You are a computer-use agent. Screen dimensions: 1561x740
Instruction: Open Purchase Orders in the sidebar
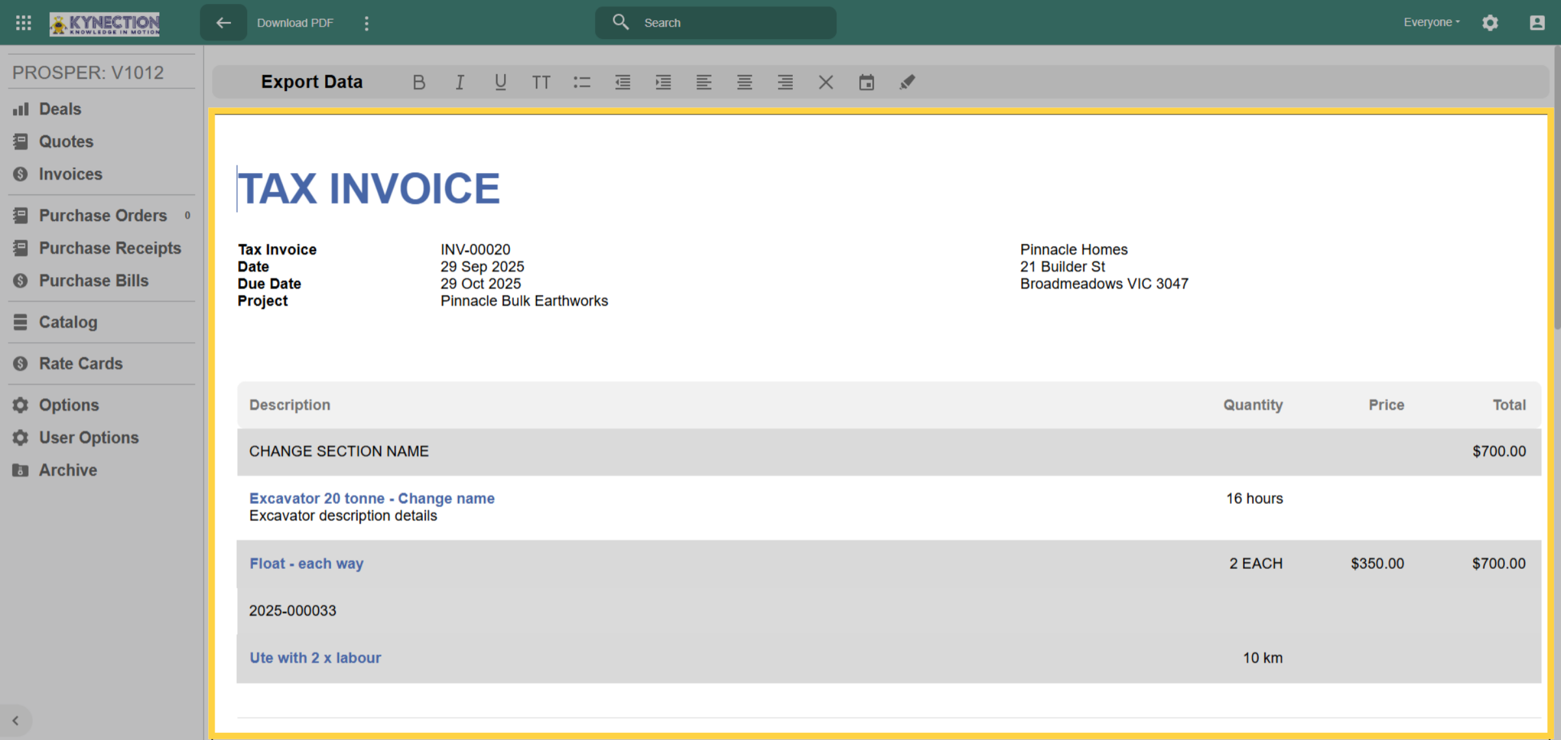point(103,215)
